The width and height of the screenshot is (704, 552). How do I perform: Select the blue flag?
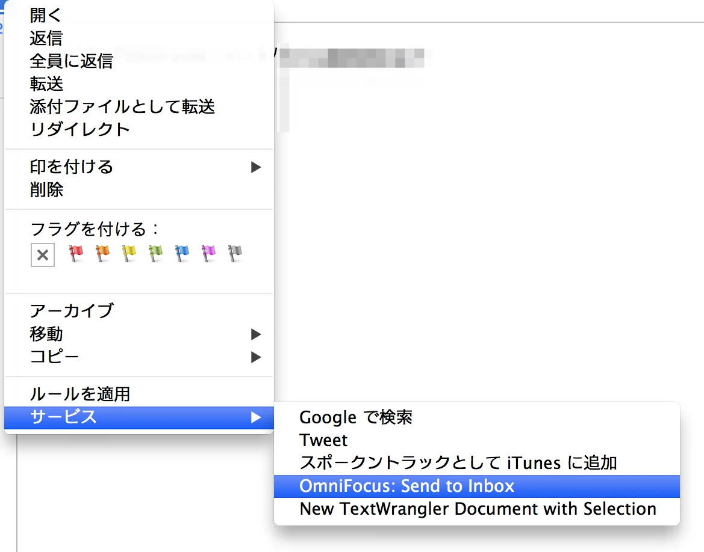pos(182,254)
